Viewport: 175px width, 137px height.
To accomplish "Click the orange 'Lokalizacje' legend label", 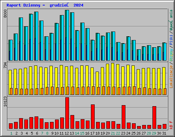I will 171,77.
